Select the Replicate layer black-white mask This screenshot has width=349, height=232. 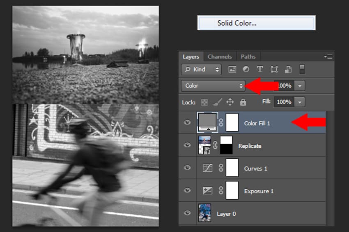coord(226,145)
